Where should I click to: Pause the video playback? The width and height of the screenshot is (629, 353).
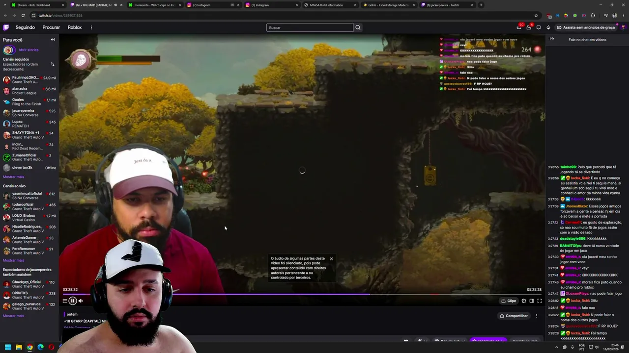(72, 301)
